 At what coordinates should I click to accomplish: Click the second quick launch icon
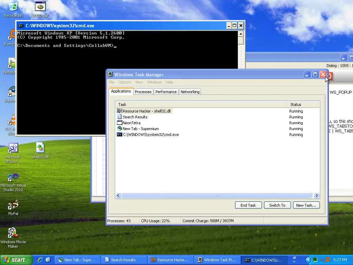48,260
